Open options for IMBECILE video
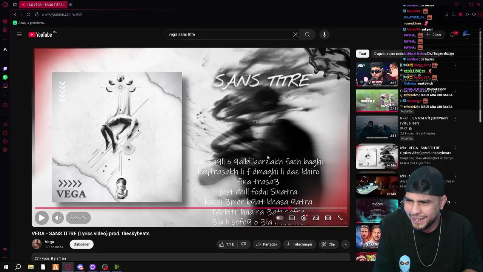Screen dimensions: 483x272 455,92
